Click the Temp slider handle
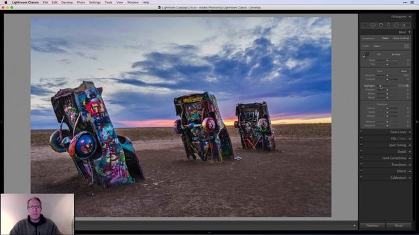The height and width of the screenshot is (235, 419). (x=387, y=61)
